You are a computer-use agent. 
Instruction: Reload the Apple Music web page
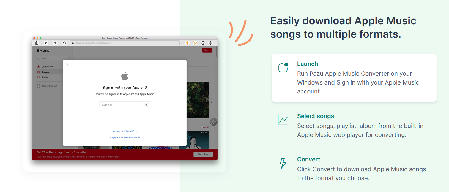tap(64, 43)
